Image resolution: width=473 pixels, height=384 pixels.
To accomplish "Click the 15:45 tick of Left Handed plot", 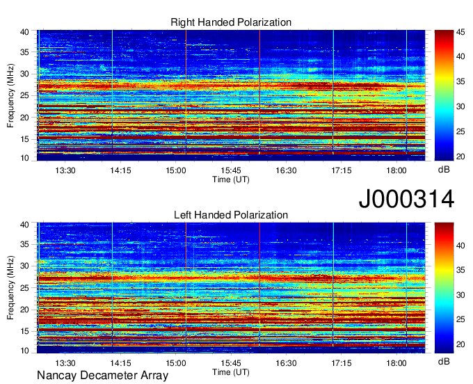I will (231, 363).
